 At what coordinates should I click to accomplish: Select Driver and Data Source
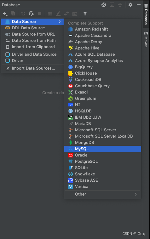click(x=33, y=54)
